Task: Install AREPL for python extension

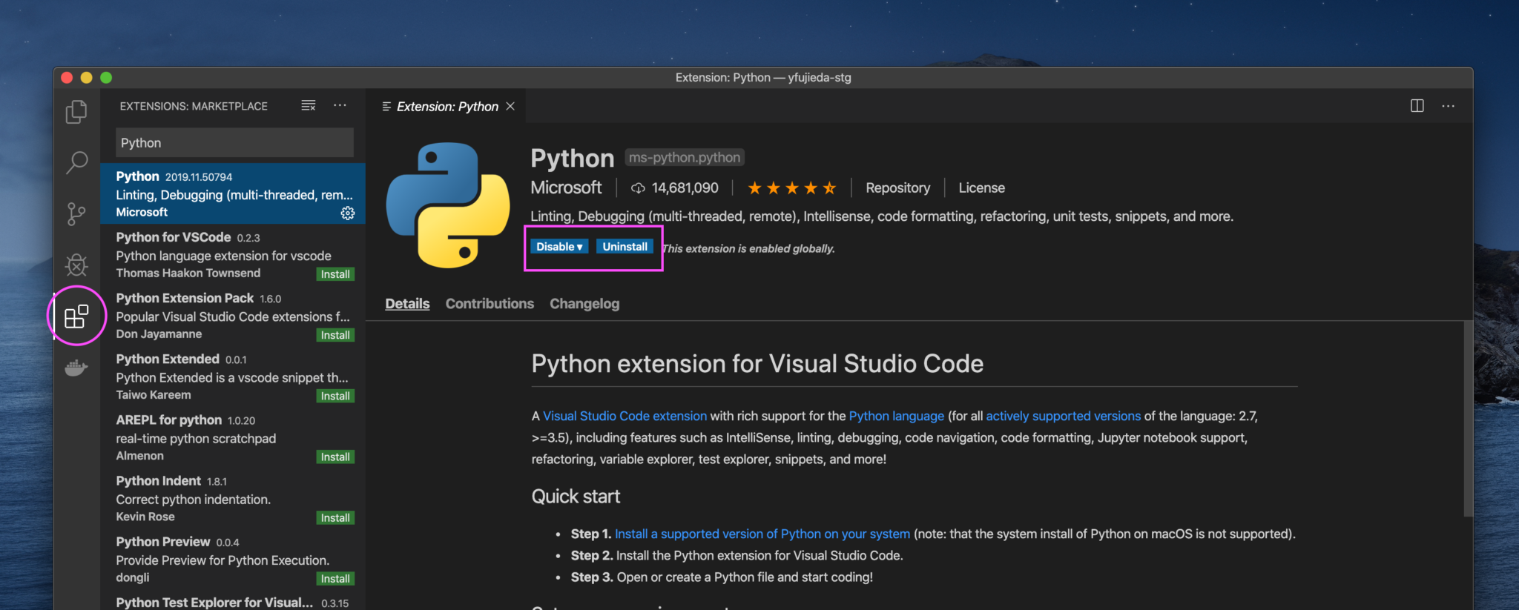Action: [335, 457]
